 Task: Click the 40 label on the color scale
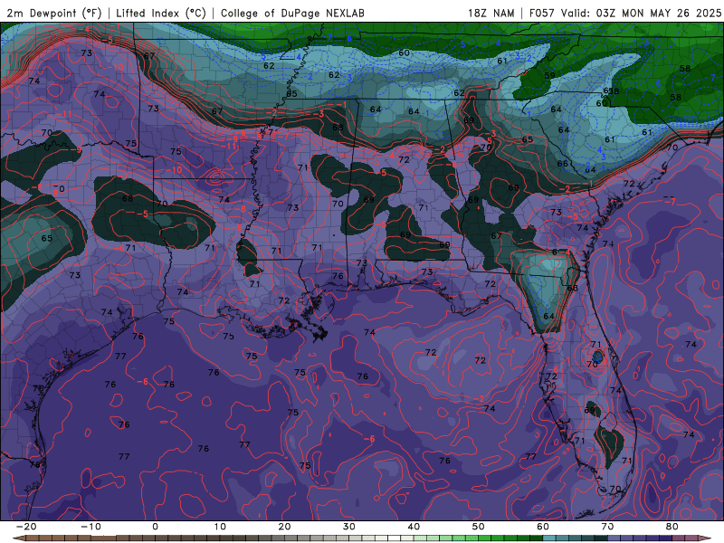tap(414, 527)
